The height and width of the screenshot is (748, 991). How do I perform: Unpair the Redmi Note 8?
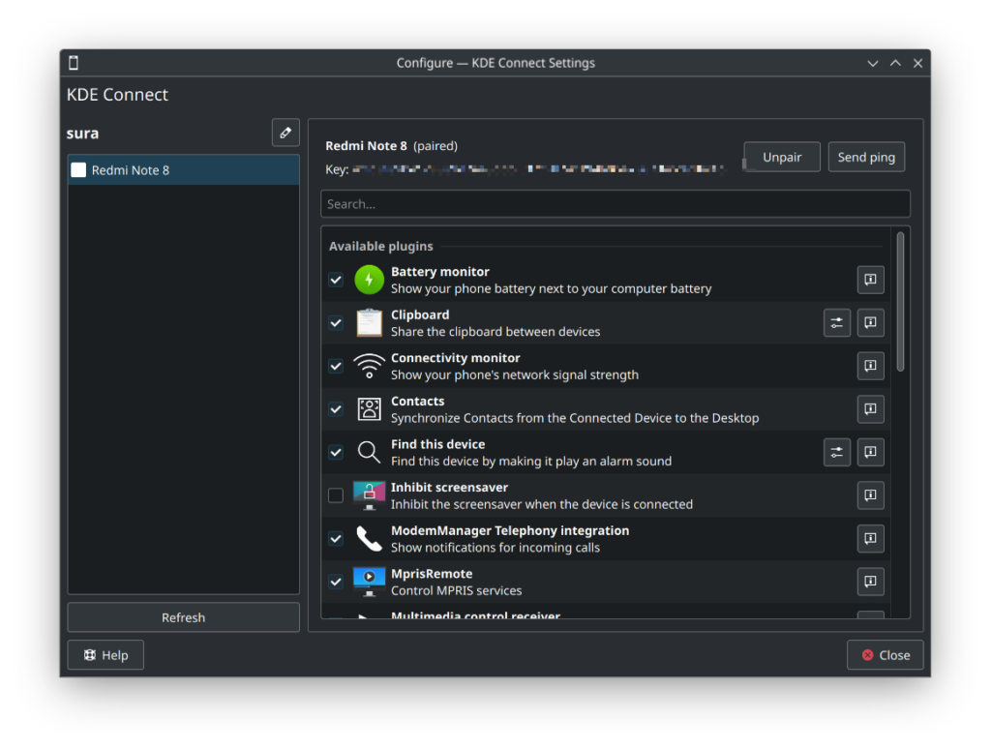[781, 156]
